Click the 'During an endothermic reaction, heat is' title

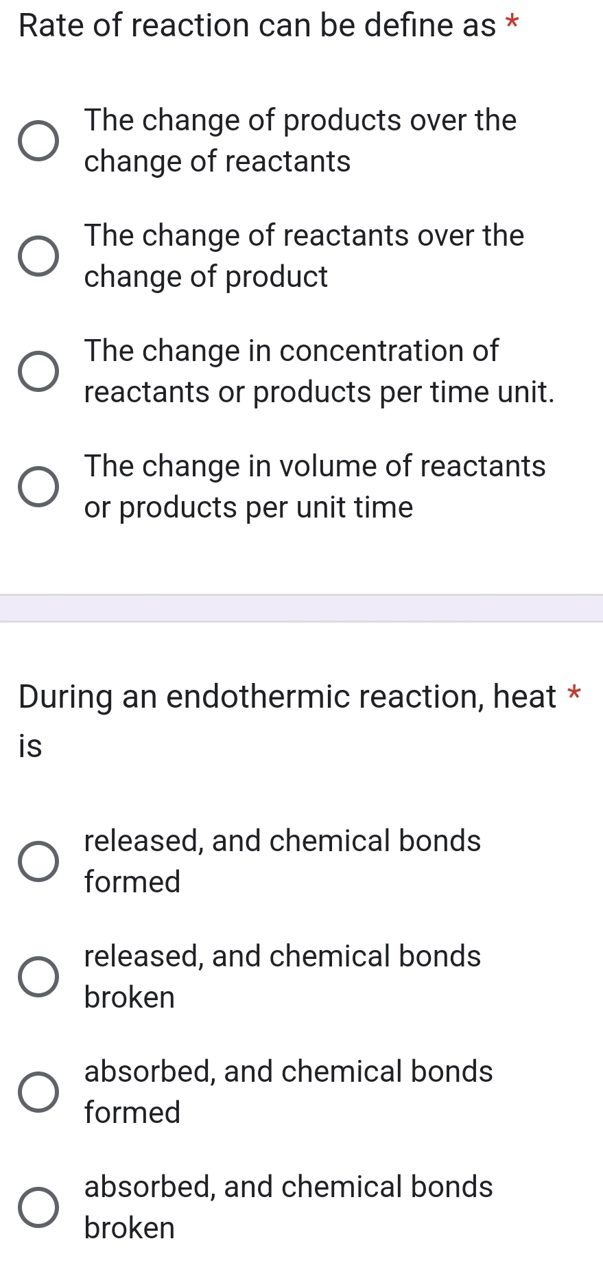[x=287, y=721]
